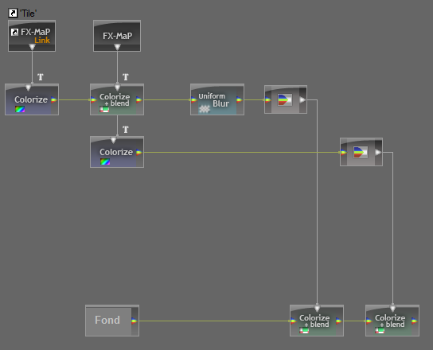
Task: Click blend icon on Colorize + blend under FX-MaP
Action: [x=104, y=110]
